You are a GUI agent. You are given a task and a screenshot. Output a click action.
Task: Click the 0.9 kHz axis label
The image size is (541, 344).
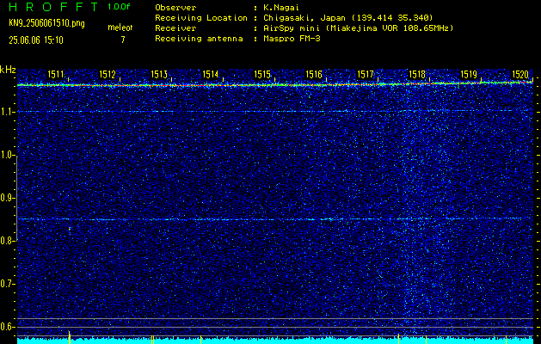(7, 198)
